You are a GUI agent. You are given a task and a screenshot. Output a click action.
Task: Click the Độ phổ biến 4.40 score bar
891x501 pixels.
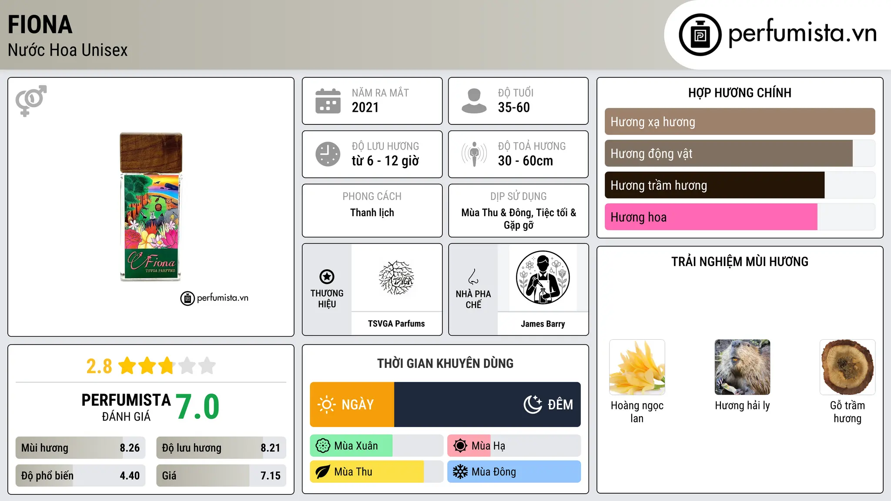click(x=80, y=475)
